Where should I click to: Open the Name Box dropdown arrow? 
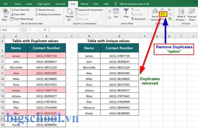19,30
